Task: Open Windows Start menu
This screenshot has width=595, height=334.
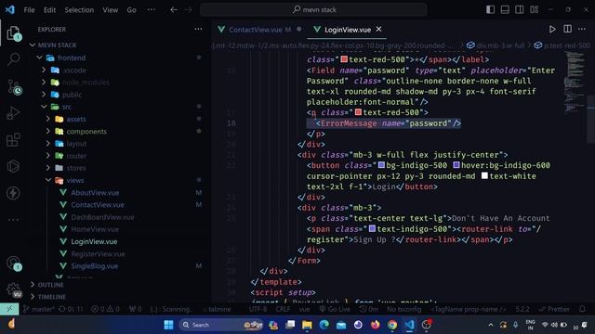Action: [x=168, y=325]
